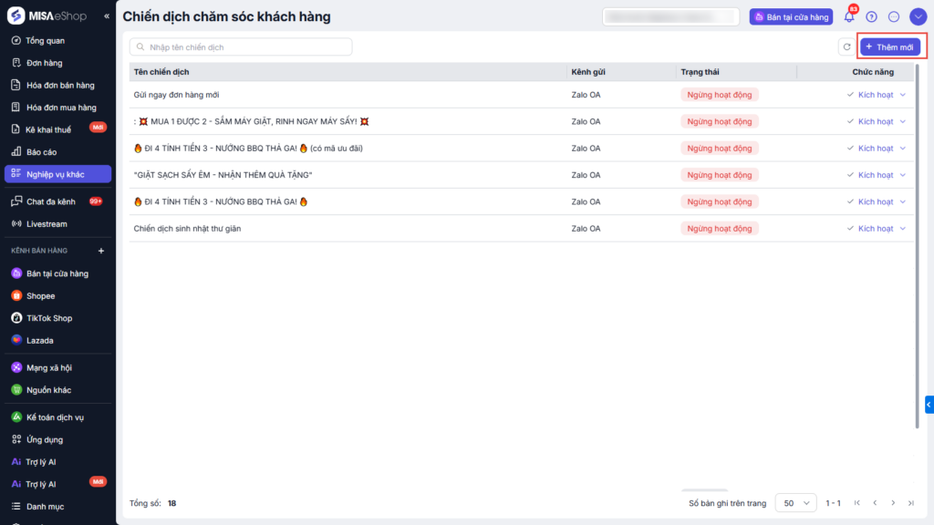Click the Kế toán dịch vụ icon

pyautogui.click(x=16, y=417)
